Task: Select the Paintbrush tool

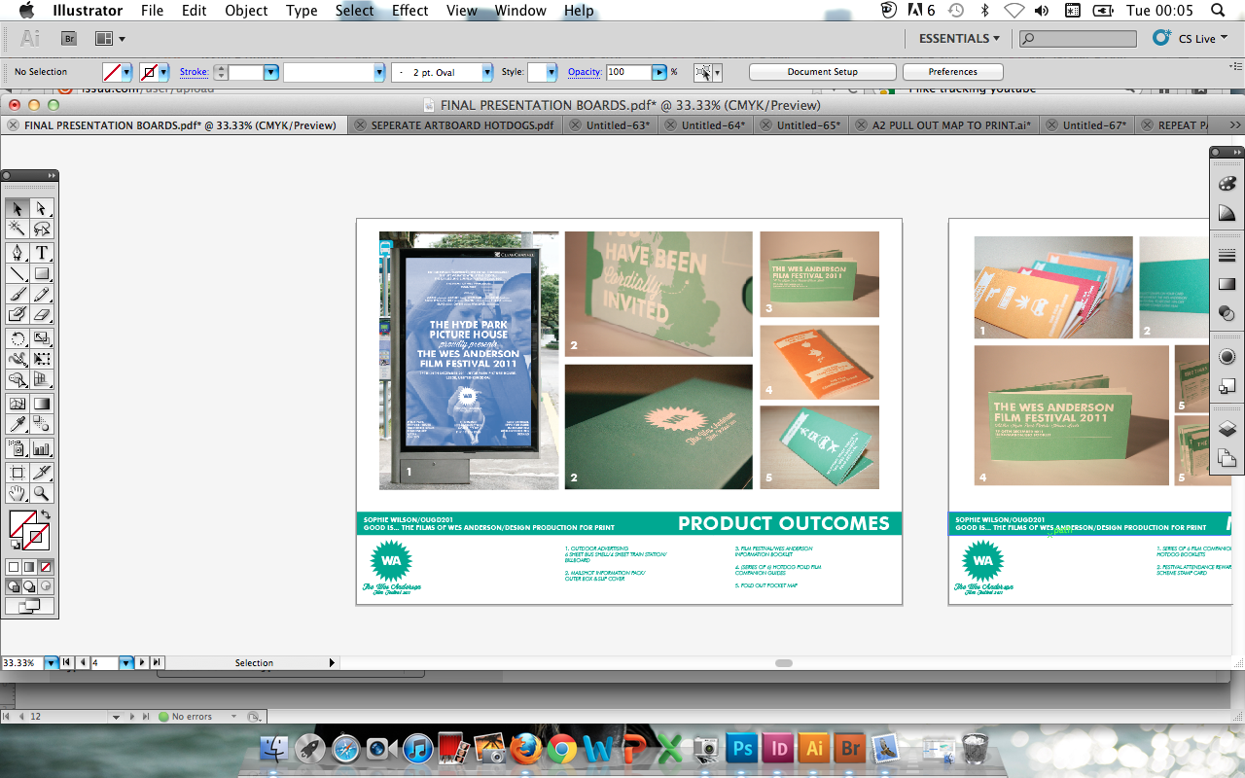Action: (x=18, y=294)
